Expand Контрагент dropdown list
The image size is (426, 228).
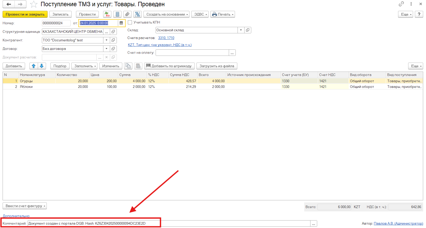pos(106,40)
